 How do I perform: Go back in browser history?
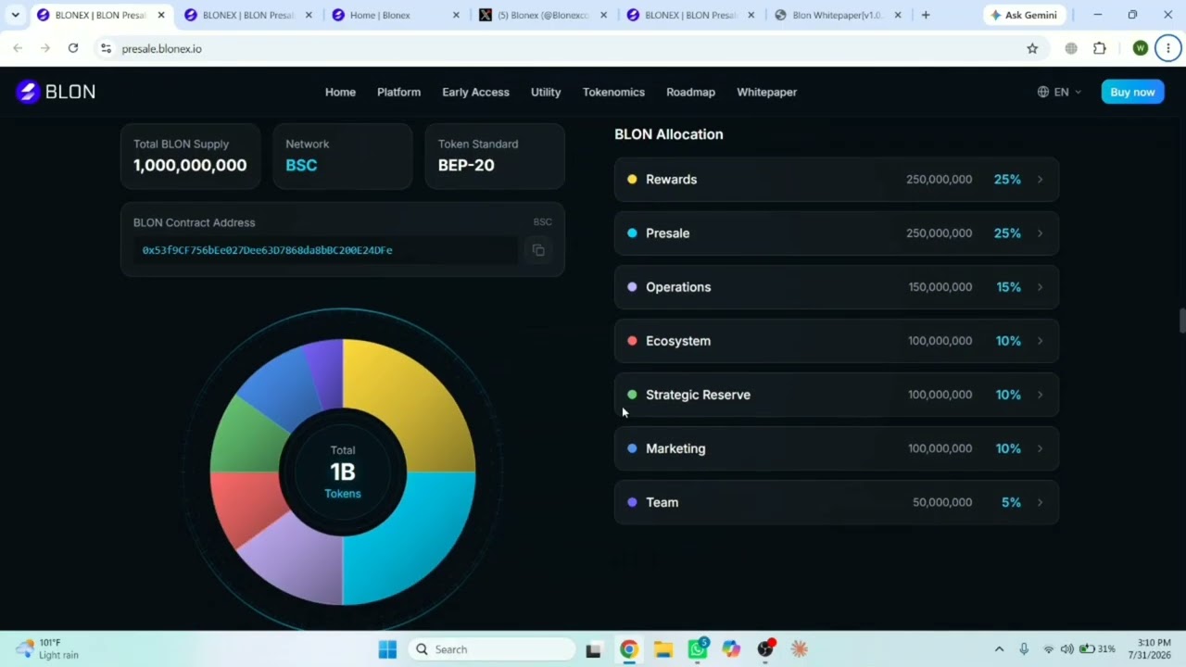pyautogui.click(x=18, y=48)
